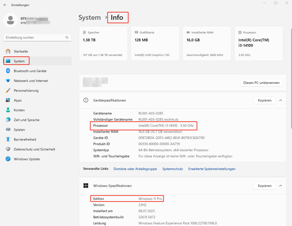
Task: Open Startseite in sidebar
Action: coord(37,51)
